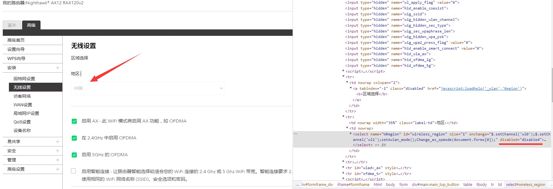This screenshot has width=553, height=189.
Task: Select div#main.main_top_button in breadcrumb
Action: click(435, 185)
